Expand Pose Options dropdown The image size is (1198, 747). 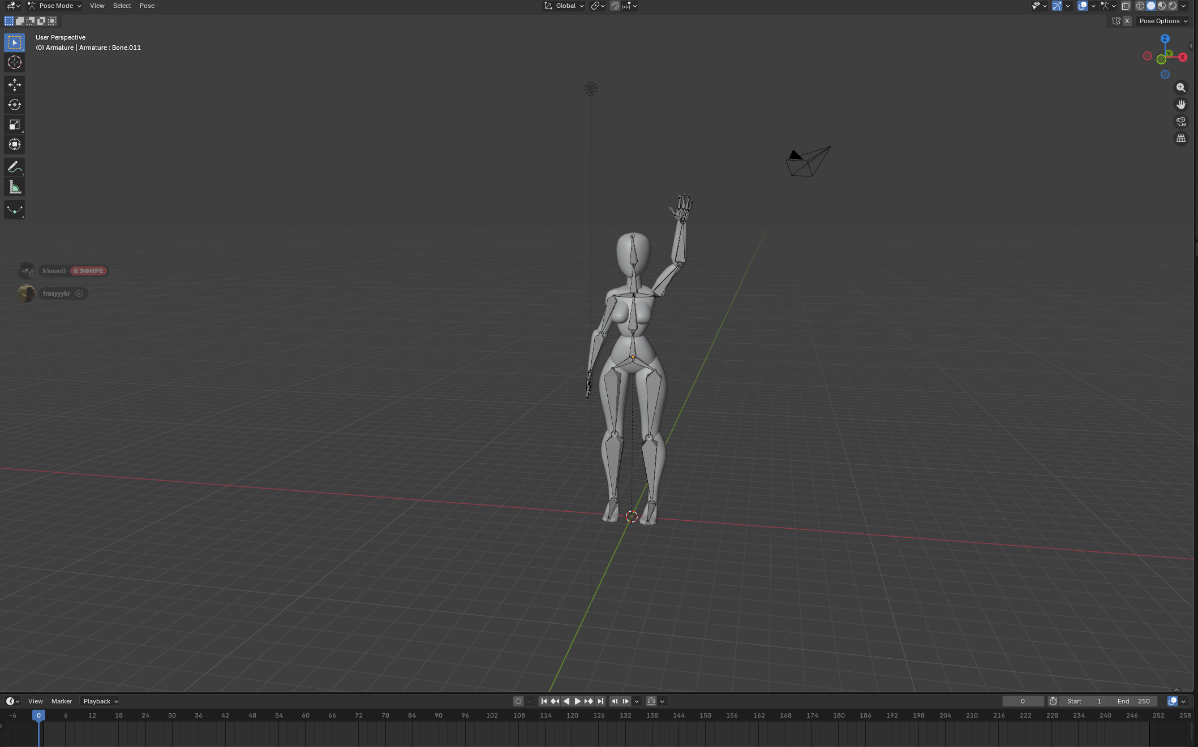(x=1163, y=21)
